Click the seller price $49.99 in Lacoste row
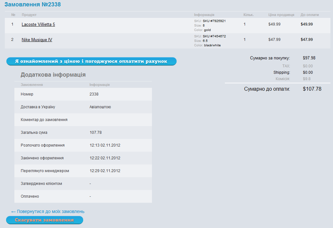Viewport: 333px width, 228px height. pyautogui.click(x=274, y=24)
